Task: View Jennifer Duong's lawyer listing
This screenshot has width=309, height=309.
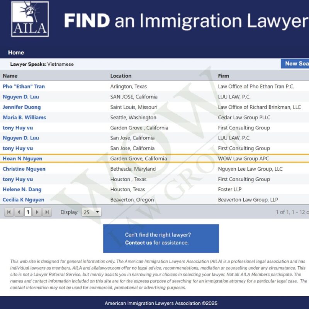Action: (x=22, y=107)
